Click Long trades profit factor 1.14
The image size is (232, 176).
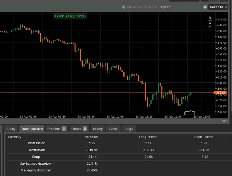click(148, 143)
